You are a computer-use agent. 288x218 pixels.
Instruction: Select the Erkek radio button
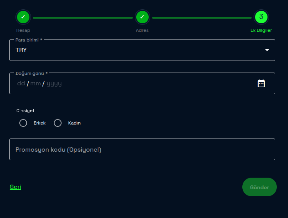pos(23,123)
